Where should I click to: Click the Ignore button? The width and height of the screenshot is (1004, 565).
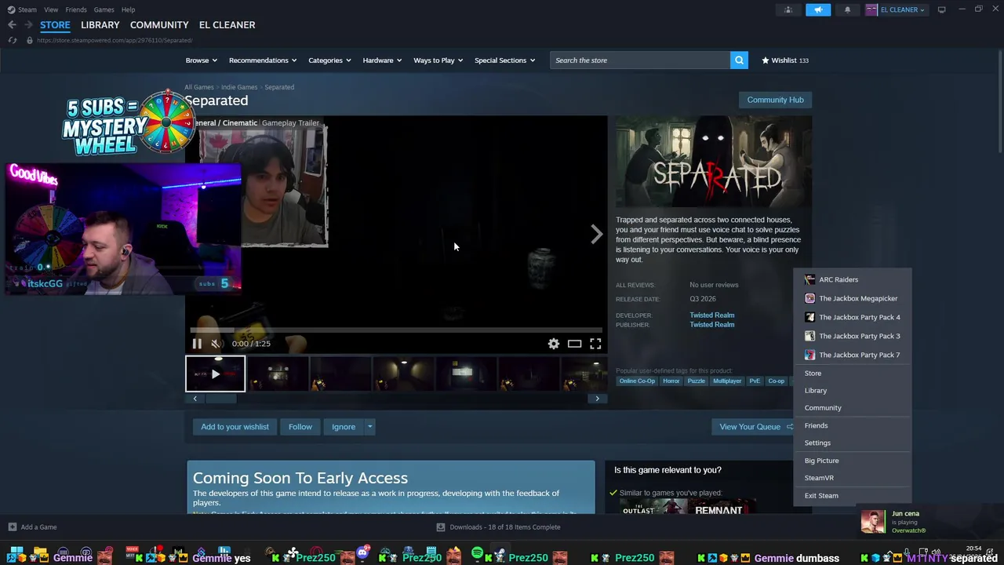(x=344, y=427)
